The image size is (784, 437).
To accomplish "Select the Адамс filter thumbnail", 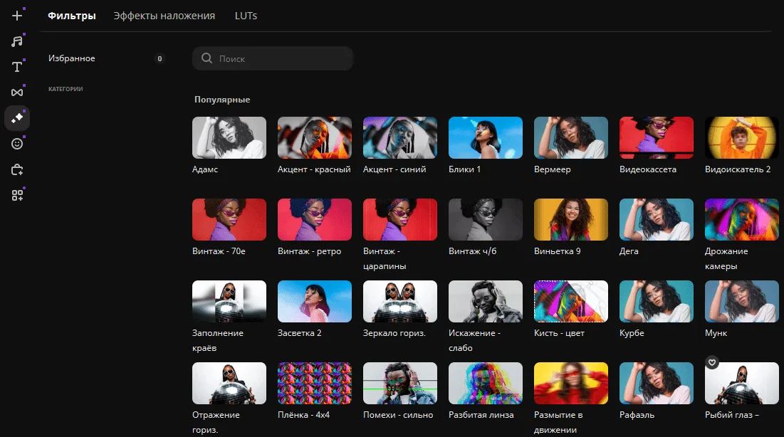I will click(229, 137).
